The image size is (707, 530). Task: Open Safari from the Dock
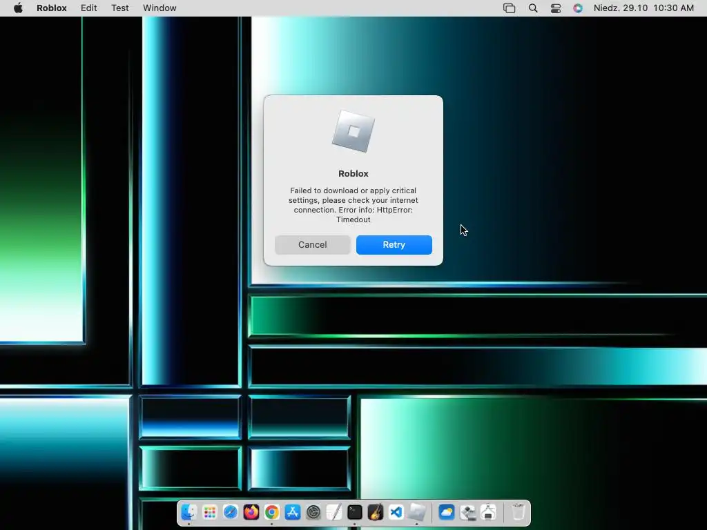tap(231, 513)
